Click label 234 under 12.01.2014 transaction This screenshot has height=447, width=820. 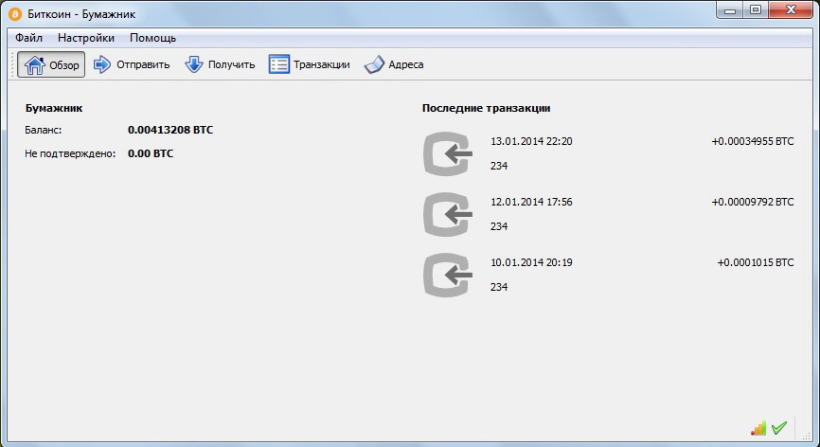pos(499,226)
